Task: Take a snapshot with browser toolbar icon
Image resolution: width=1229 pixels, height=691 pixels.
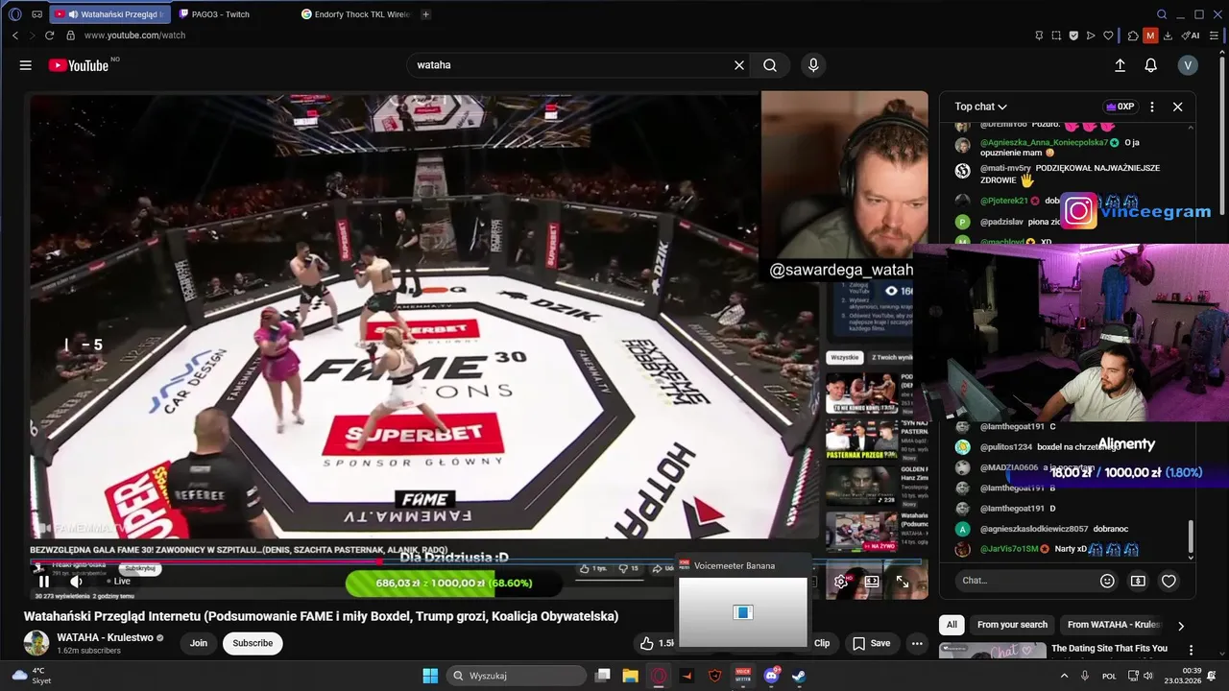Action: click(x=1056, y=36)
